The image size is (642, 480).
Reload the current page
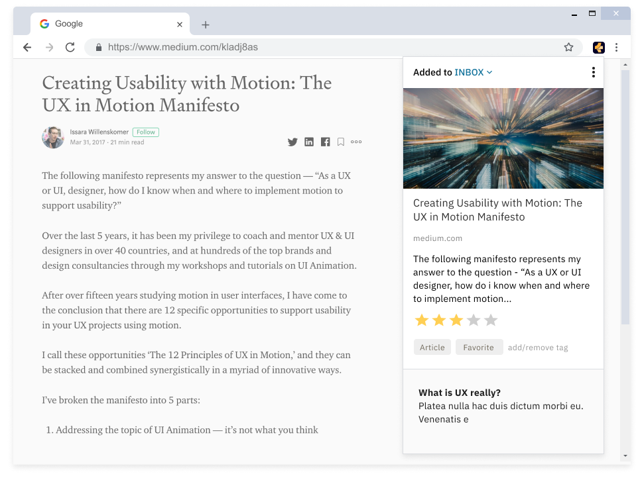pyautogui.click(x=70, y=47)
